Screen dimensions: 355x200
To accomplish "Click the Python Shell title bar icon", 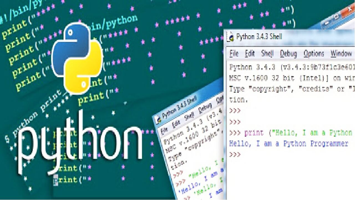I will coord(230,37).
